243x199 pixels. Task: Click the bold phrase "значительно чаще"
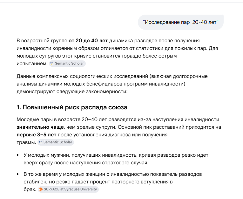pyautogui.click(x=40, y=127)
